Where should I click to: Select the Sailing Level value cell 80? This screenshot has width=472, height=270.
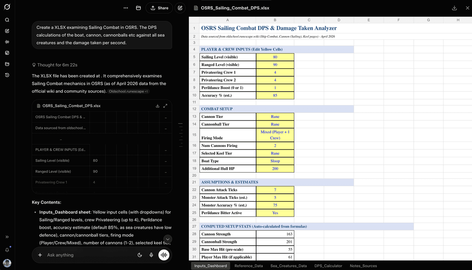click(275, 57)
